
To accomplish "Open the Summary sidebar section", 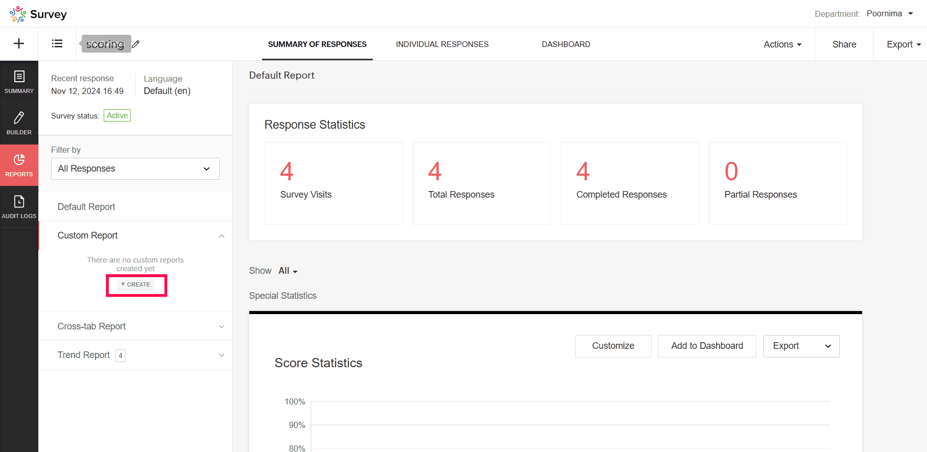I will (19, 82).
